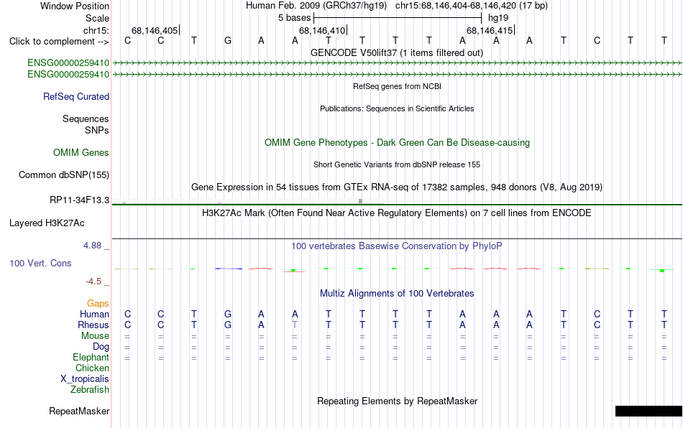
Task: Open the OMIM Genes track label
Action: point(81,153)
